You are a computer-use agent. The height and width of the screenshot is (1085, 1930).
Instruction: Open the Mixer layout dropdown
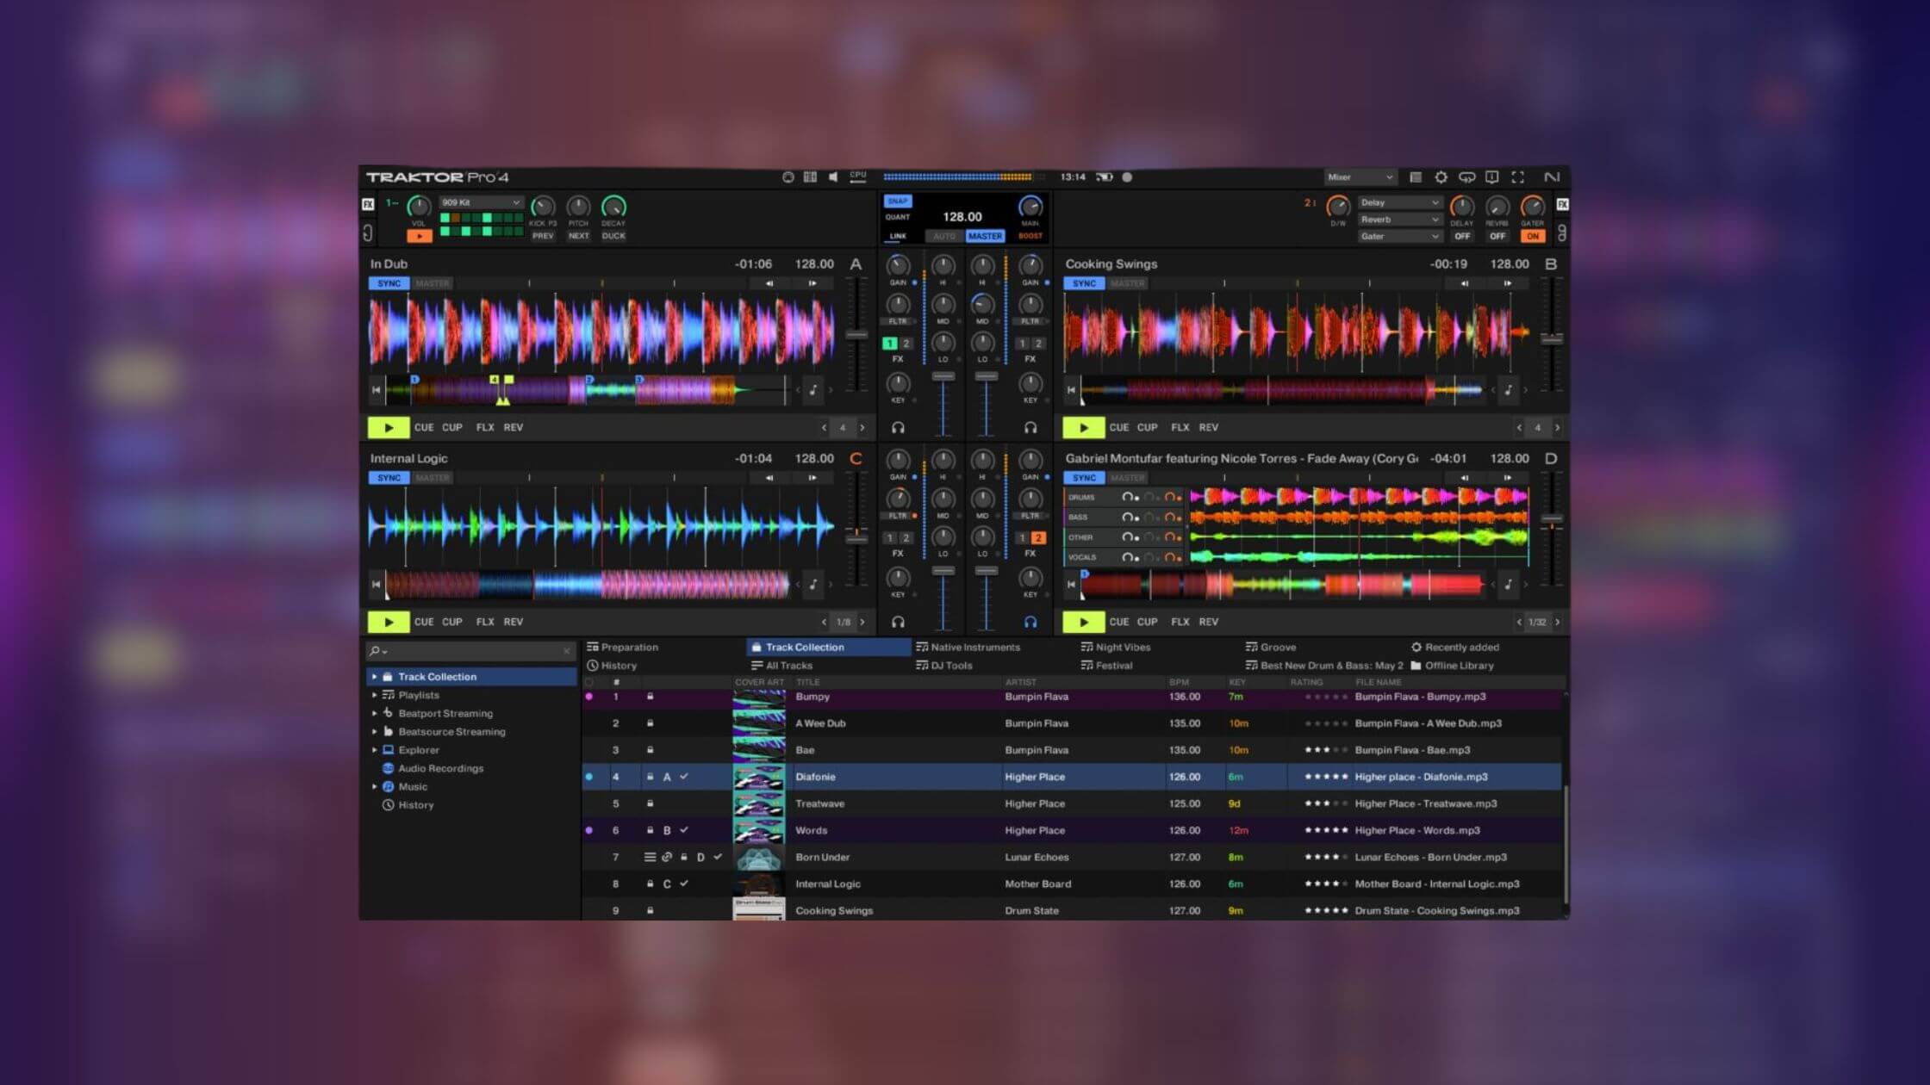point(1360,177)
